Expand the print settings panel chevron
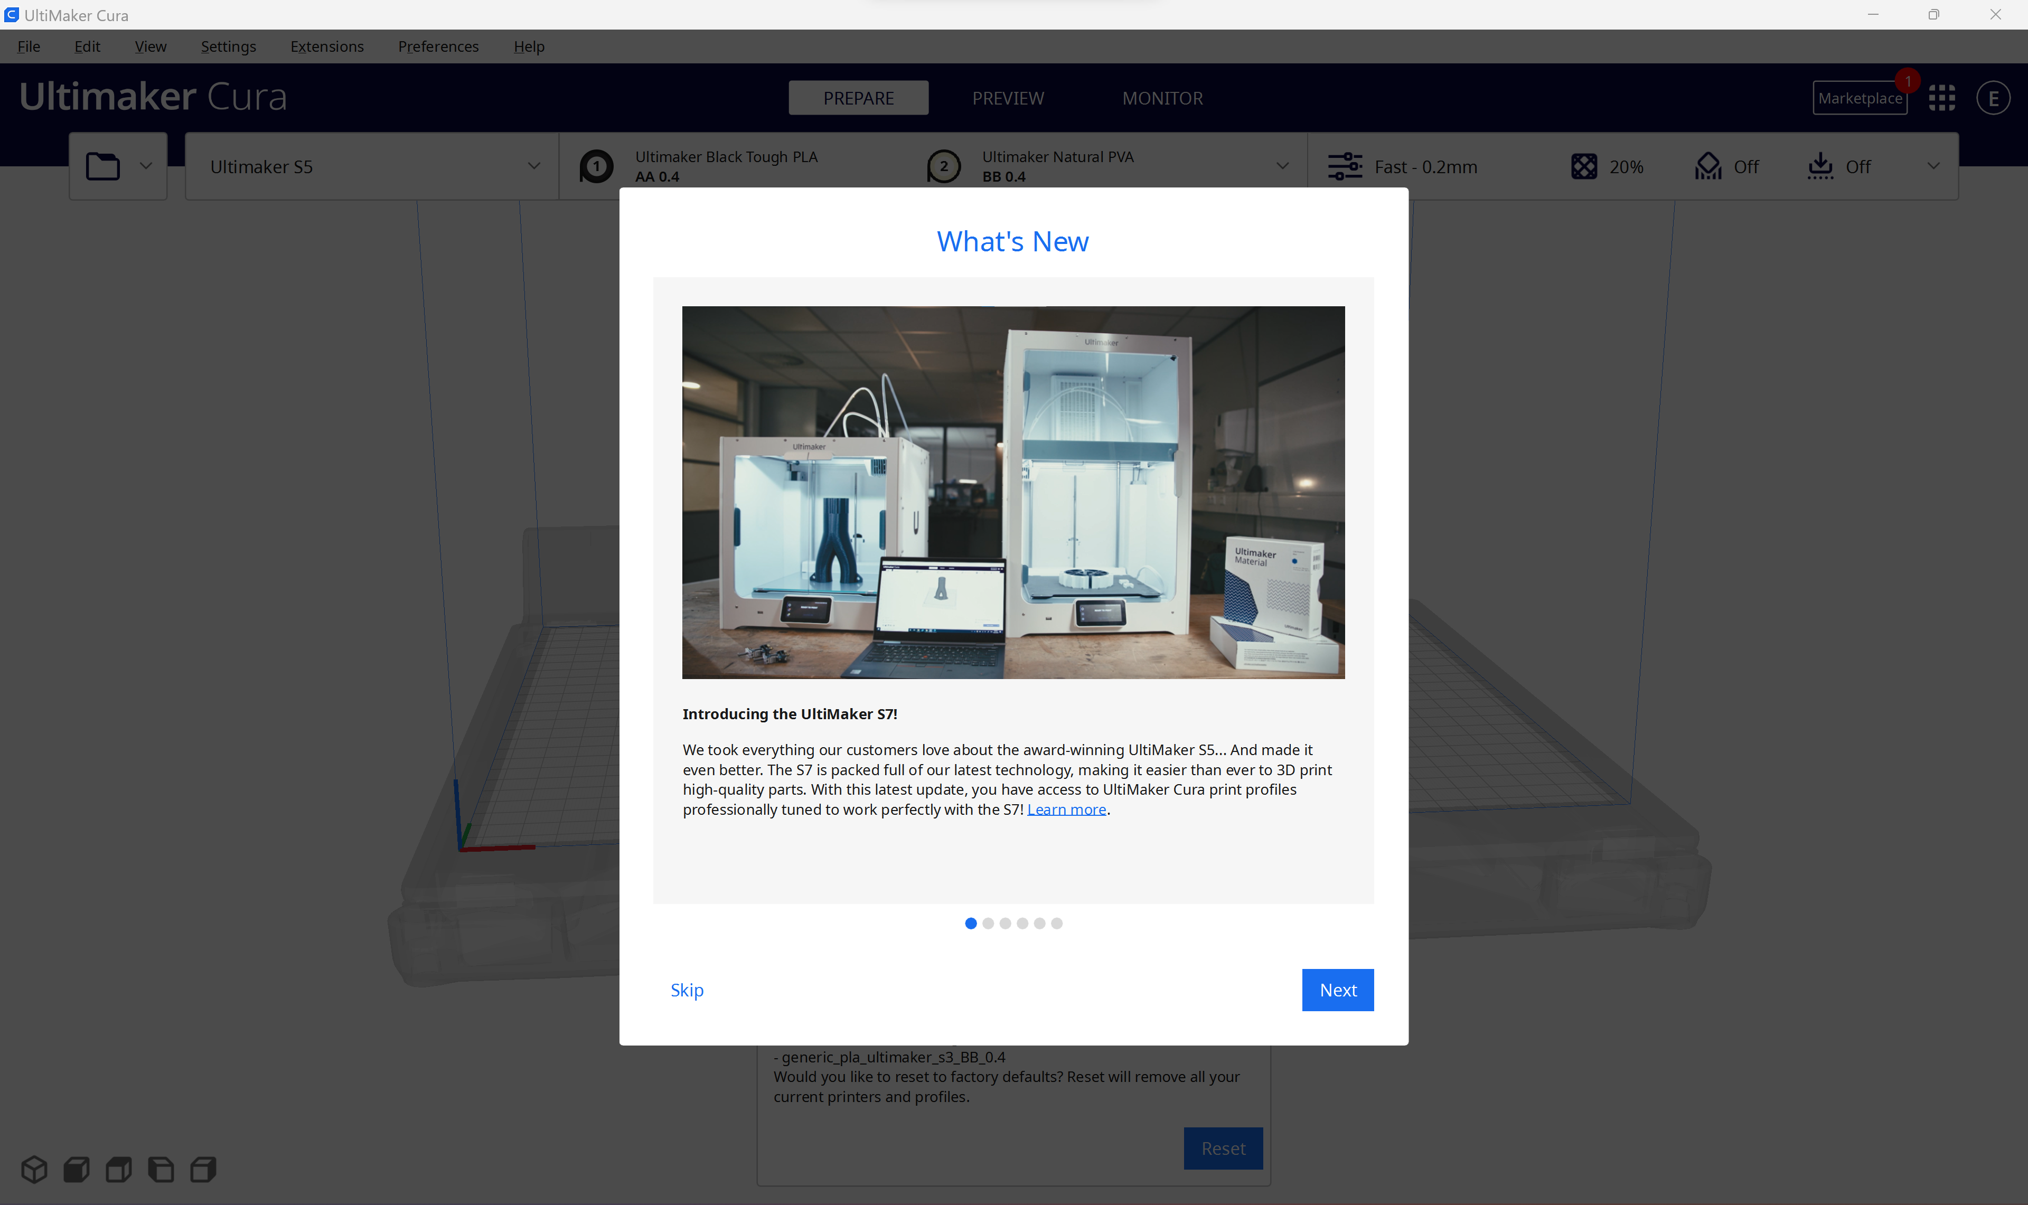The width and height of the screenshot is (2028, 1205). [1934, 166]
